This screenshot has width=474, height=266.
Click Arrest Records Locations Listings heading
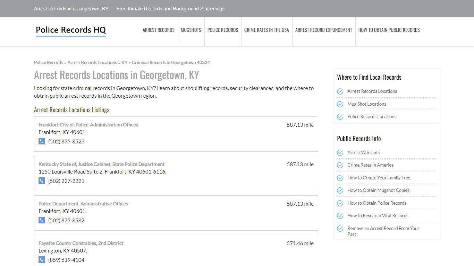72,110
